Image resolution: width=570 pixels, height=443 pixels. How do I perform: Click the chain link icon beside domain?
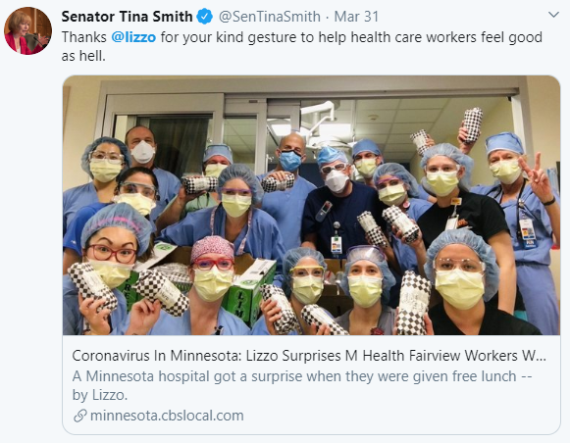80,416
